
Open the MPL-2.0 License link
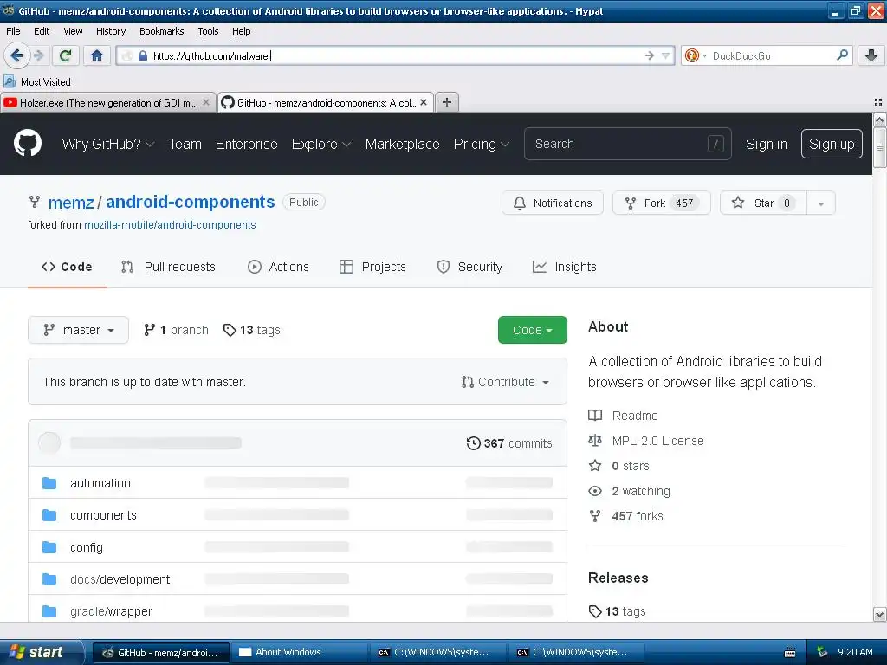click(x=646, y=441)
